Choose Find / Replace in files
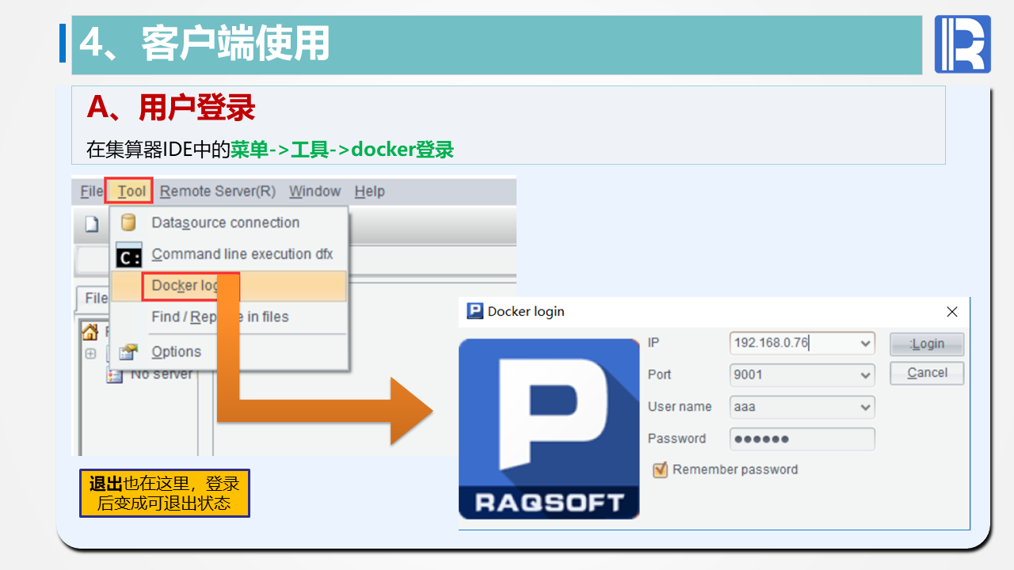The height and width of the screenshot is (570, 1014). pyautogui.click(x=229, y=317)
